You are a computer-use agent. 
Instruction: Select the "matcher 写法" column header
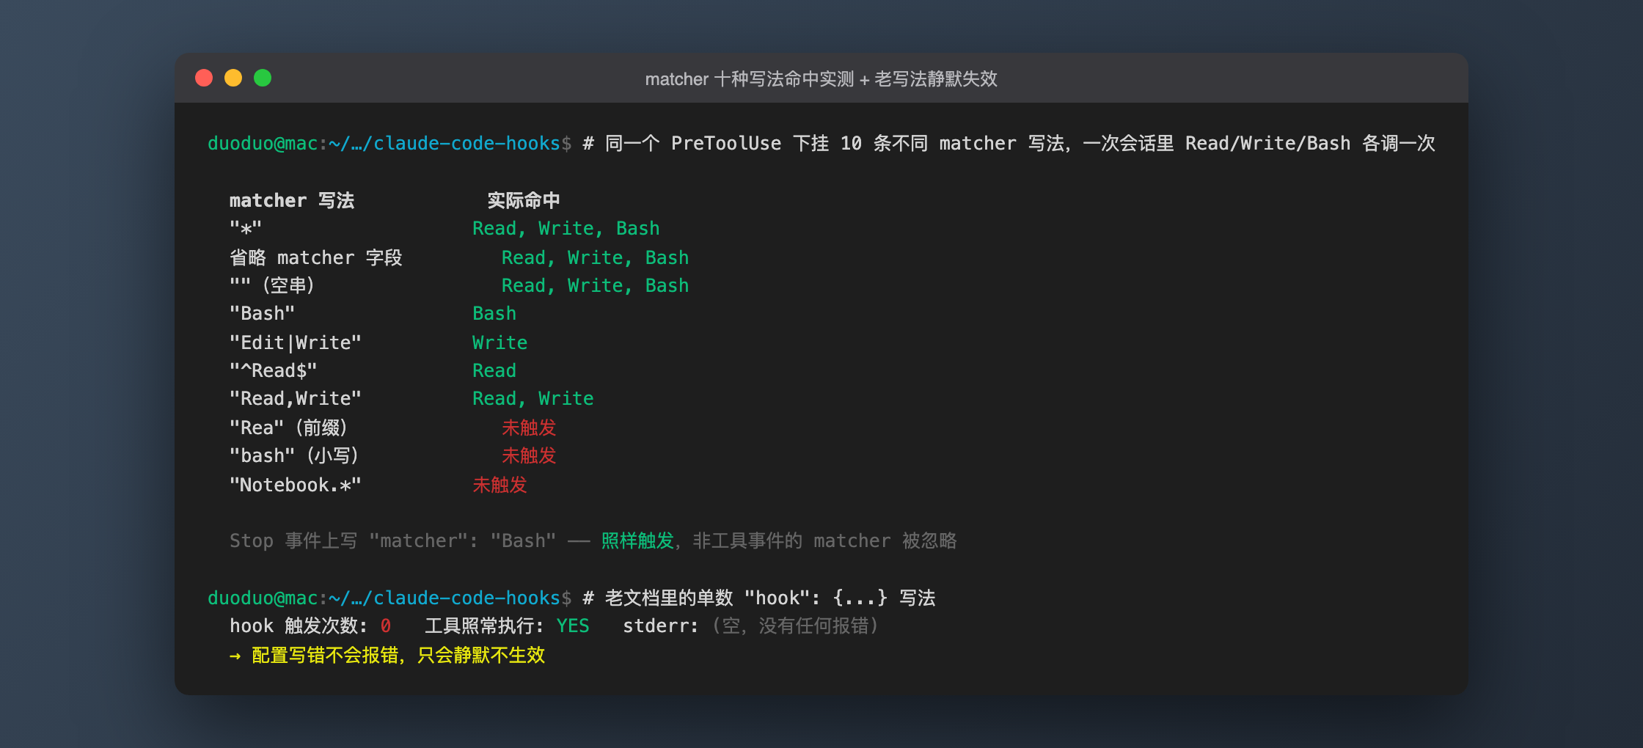point(292,200)
